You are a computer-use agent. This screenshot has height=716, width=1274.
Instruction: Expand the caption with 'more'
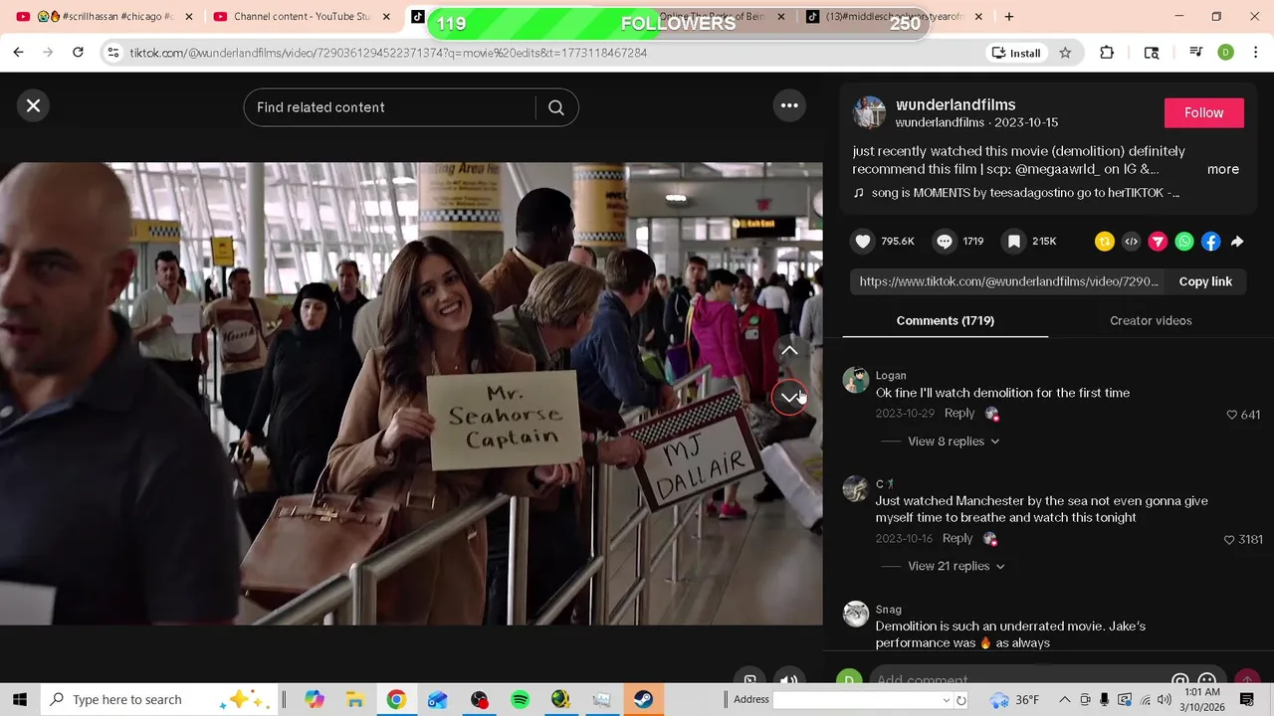point(1223,169)
